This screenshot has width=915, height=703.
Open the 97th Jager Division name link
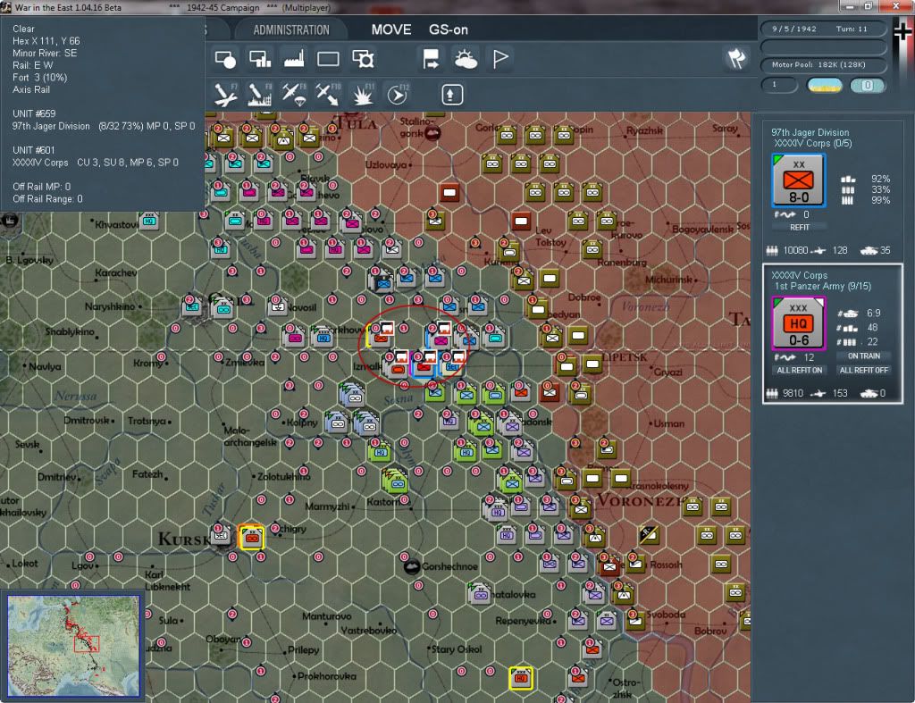810,132
